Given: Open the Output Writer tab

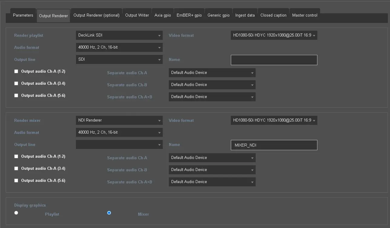Looking at the screenshot, I should (137, 15).
